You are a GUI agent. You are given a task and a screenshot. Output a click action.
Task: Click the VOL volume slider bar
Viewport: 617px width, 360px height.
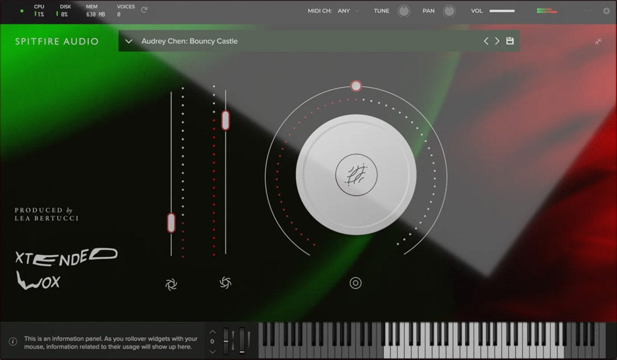point(502,11)
